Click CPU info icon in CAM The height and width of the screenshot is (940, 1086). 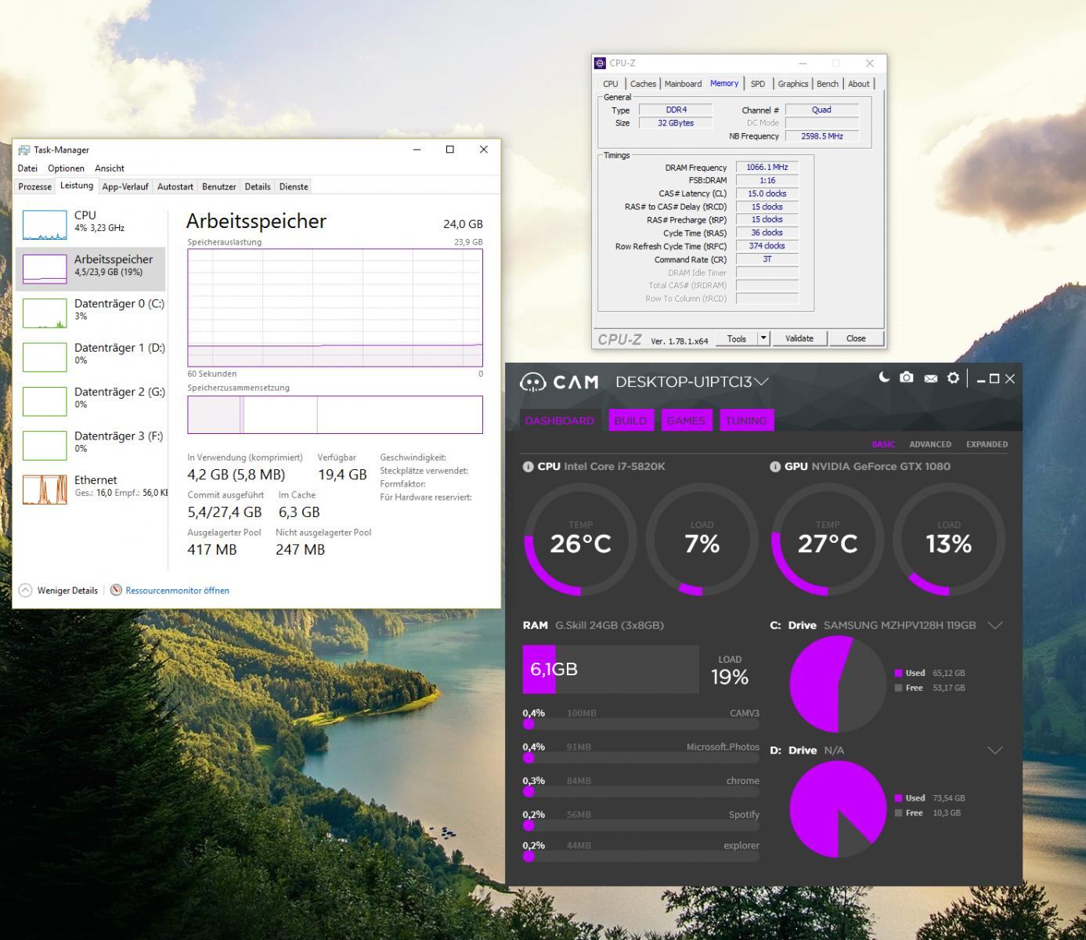[528, 466]
